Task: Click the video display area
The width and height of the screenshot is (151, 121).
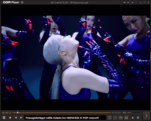Action: pyautogui.click(x=75, y=57)
